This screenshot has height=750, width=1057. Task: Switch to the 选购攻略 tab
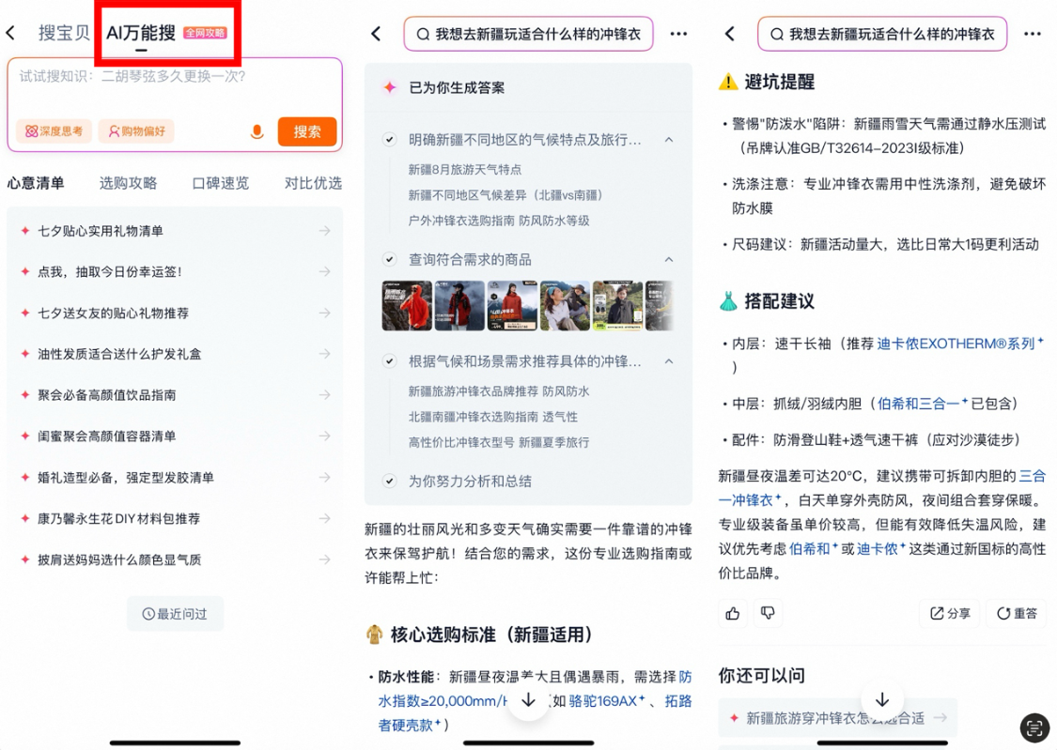click(128, 184)
